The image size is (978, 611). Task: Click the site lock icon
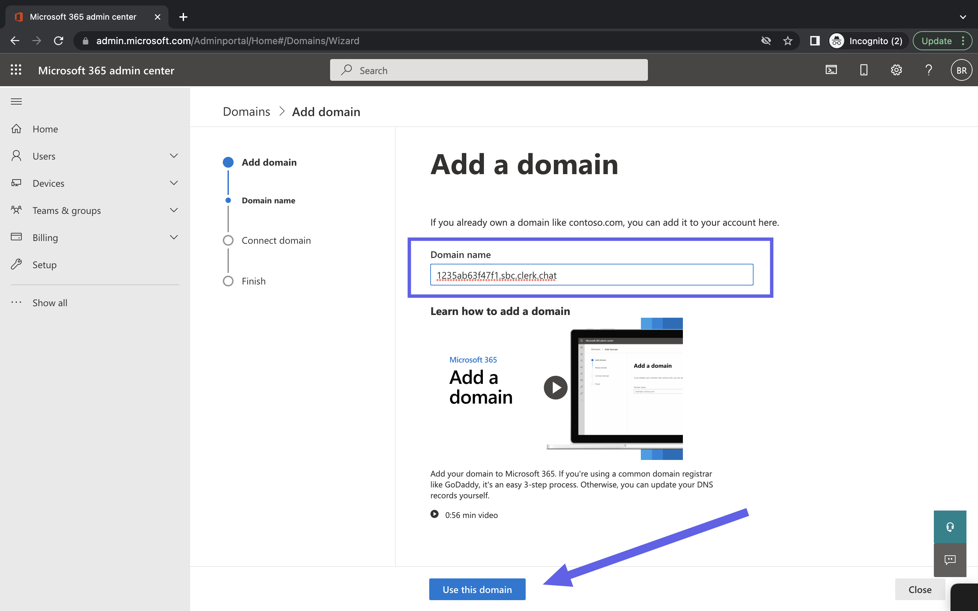coord(85,41)
